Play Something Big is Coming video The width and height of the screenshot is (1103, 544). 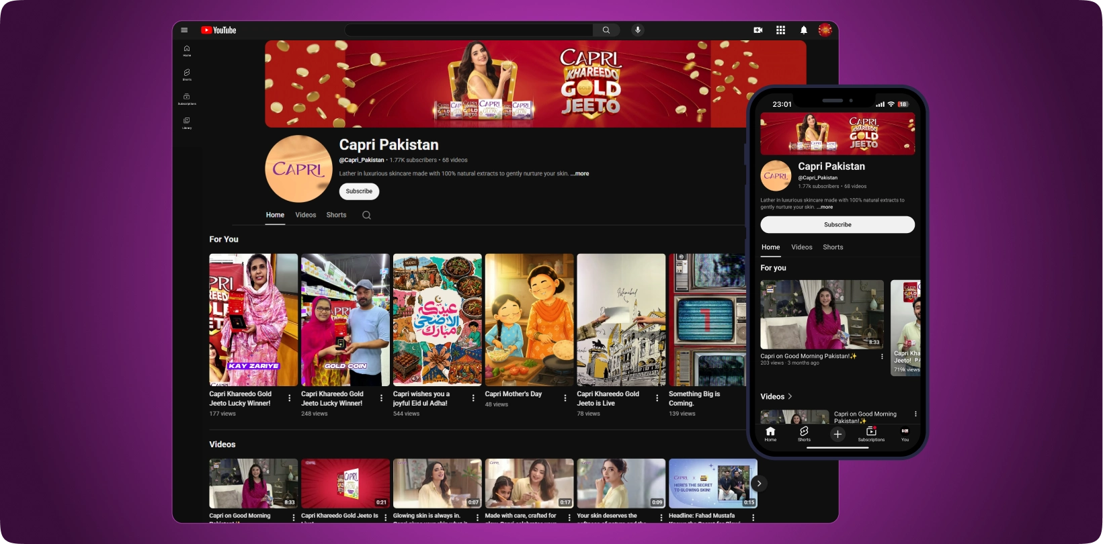707,320
